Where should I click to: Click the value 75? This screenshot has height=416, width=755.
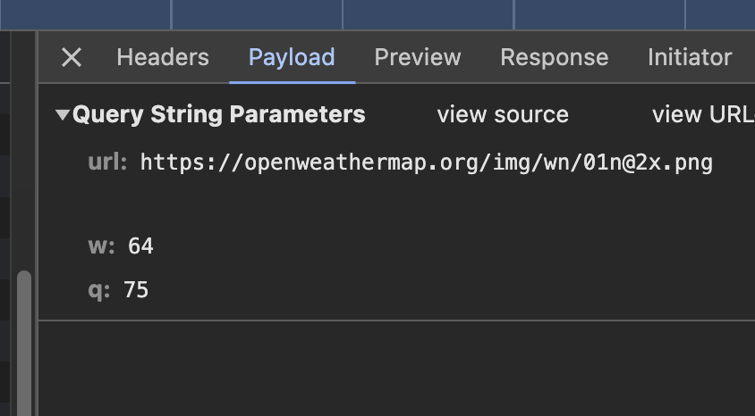pos(136,290)
